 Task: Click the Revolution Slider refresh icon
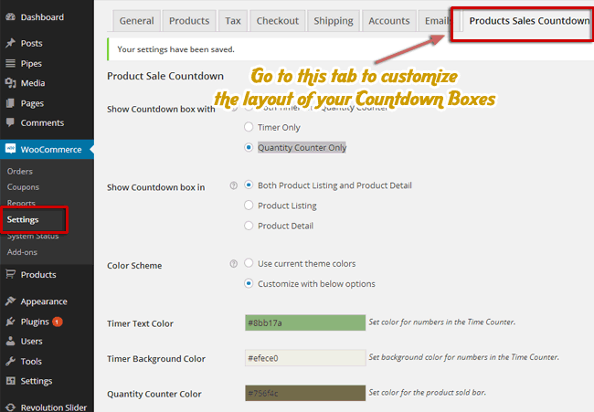11,407
